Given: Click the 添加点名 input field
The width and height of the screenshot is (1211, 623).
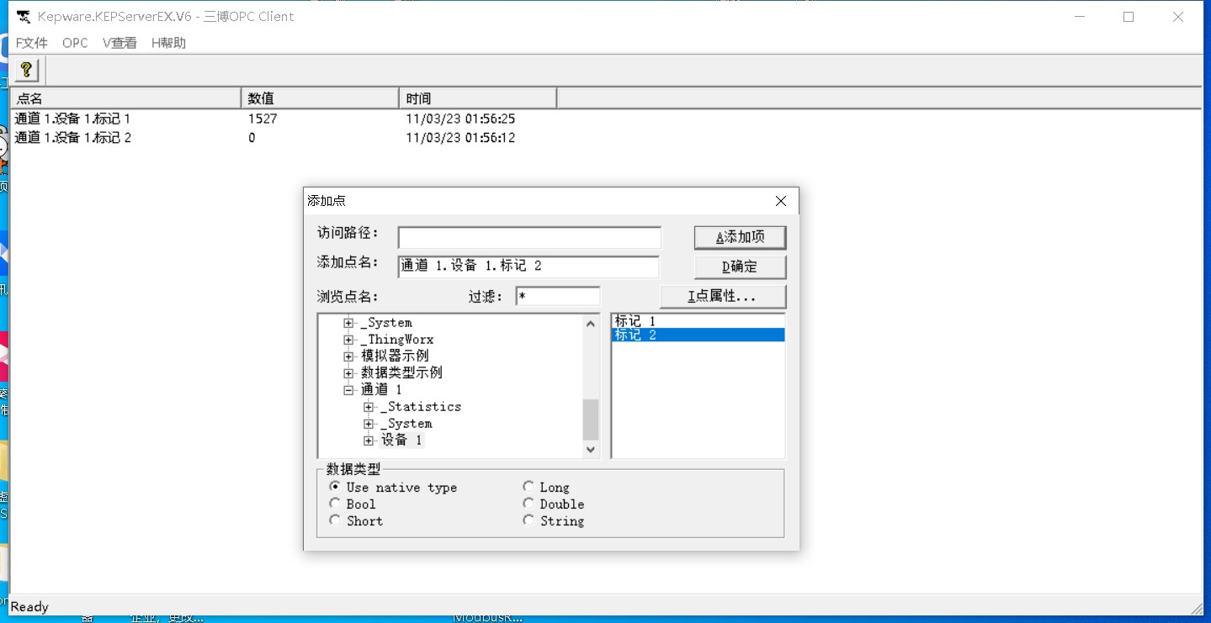Looking at the screenshot, I should coord(528,267).
